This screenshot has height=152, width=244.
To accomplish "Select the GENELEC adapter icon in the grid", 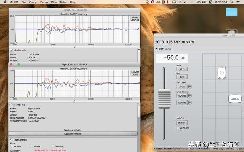I will pyautogui.click(x=235, y=99).
